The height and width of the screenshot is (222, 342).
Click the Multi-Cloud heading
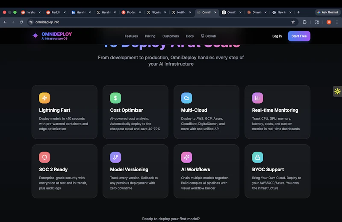(x=194, y=110)
